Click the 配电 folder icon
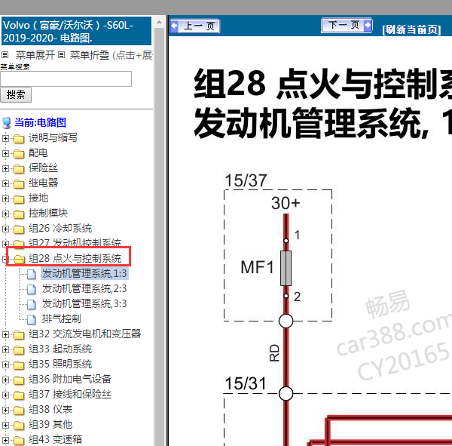 pos(19,154)
